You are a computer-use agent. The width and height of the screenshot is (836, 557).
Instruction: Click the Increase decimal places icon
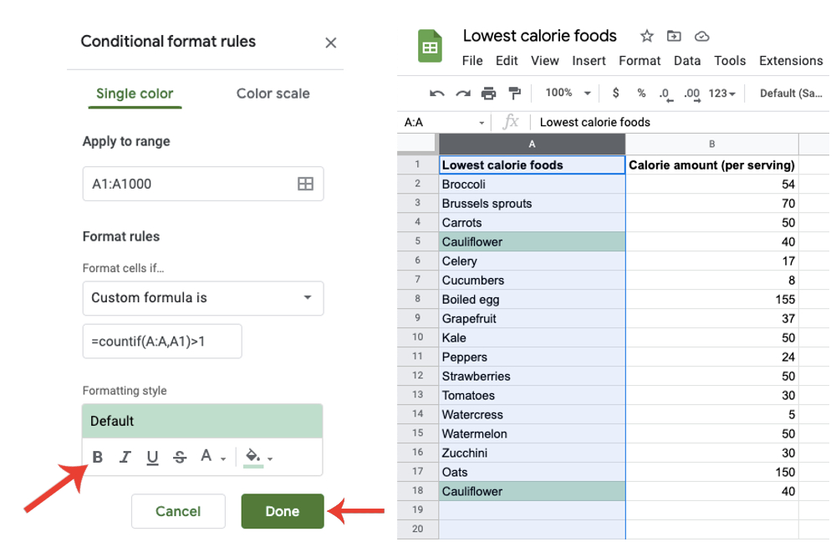click(x=693, y=93)
